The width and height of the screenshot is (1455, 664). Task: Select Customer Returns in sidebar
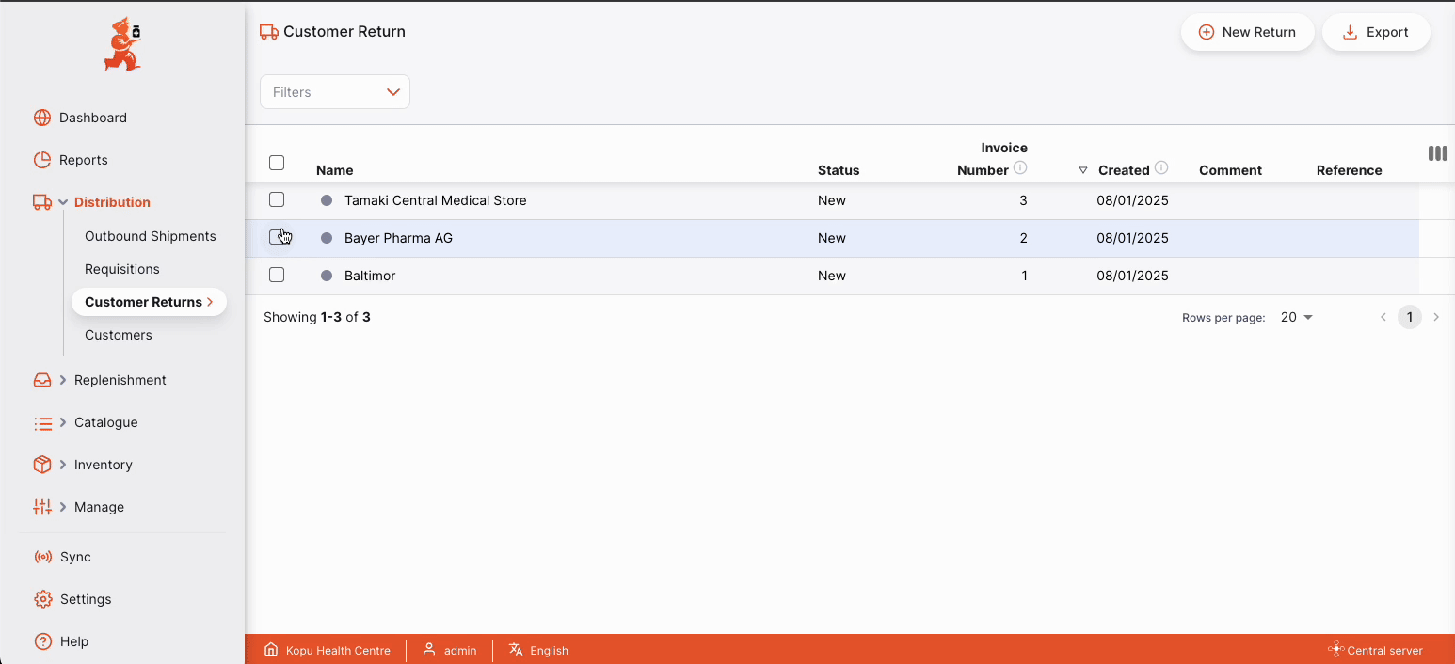(x=149, y=302)
